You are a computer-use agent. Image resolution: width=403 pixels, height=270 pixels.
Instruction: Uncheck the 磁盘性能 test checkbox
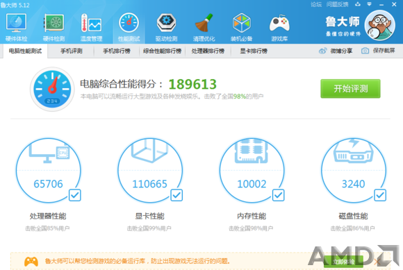pyautogui.click(x=380, y=195)
